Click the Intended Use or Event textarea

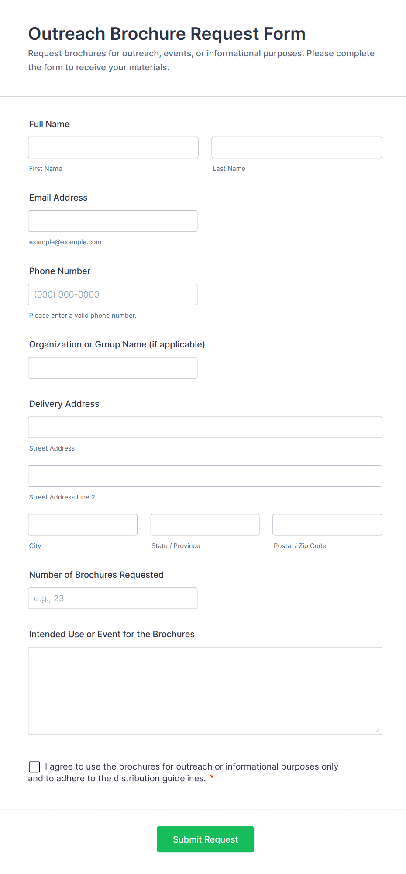[205, 691]
